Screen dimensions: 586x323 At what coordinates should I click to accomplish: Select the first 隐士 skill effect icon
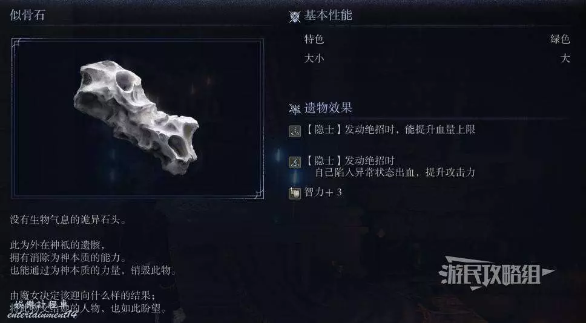pos(295,131)
